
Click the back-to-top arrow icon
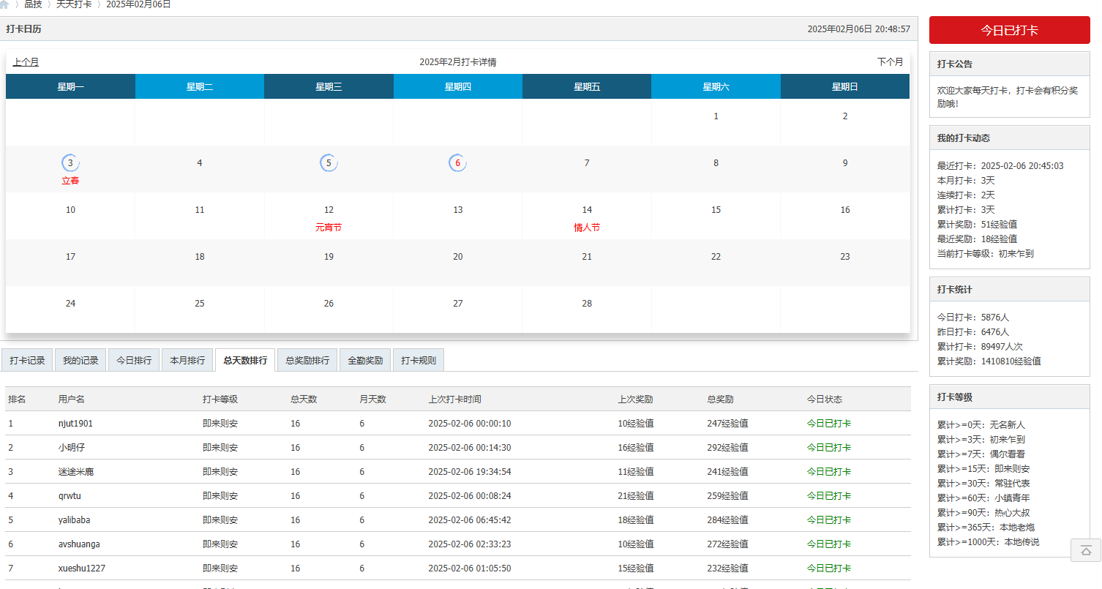[1086, 550]
